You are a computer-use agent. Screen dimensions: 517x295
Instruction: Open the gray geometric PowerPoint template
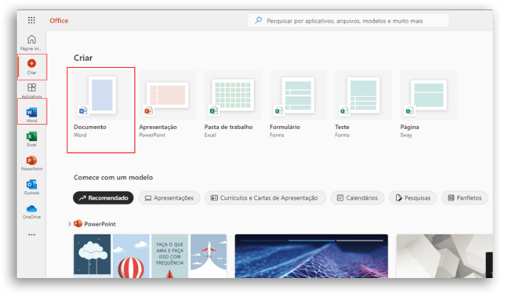point(445,256)
